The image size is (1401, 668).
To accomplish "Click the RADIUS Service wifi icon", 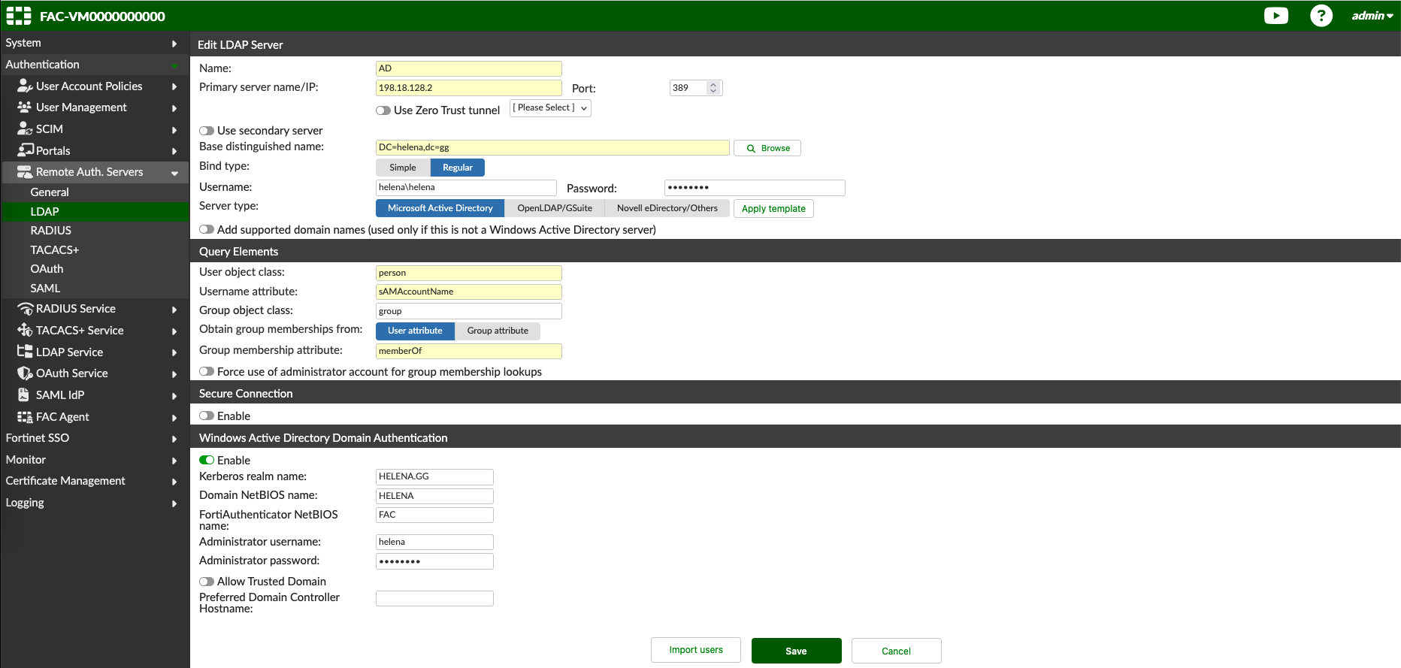I will point(25,309).
